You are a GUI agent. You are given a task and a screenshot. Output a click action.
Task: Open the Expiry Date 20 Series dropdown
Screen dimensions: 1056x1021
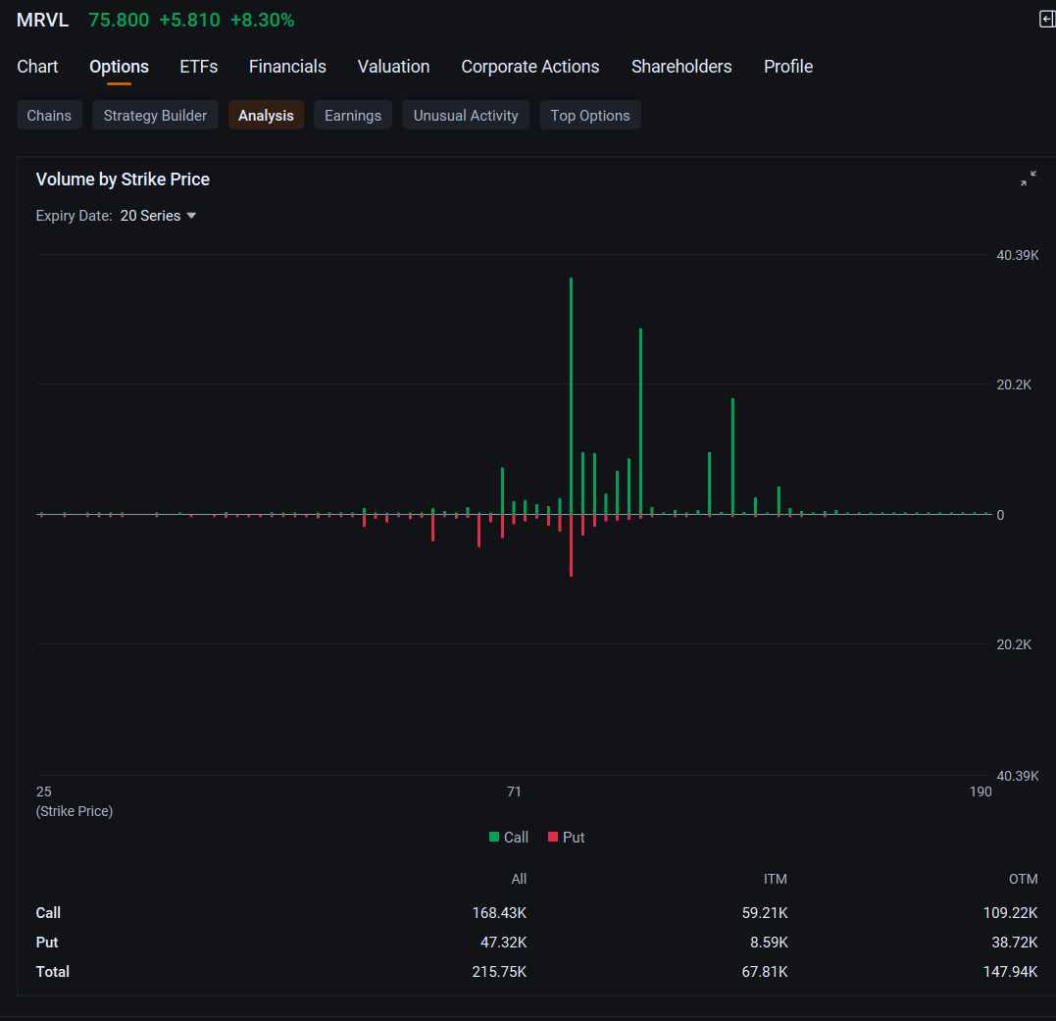pos(158,216)
